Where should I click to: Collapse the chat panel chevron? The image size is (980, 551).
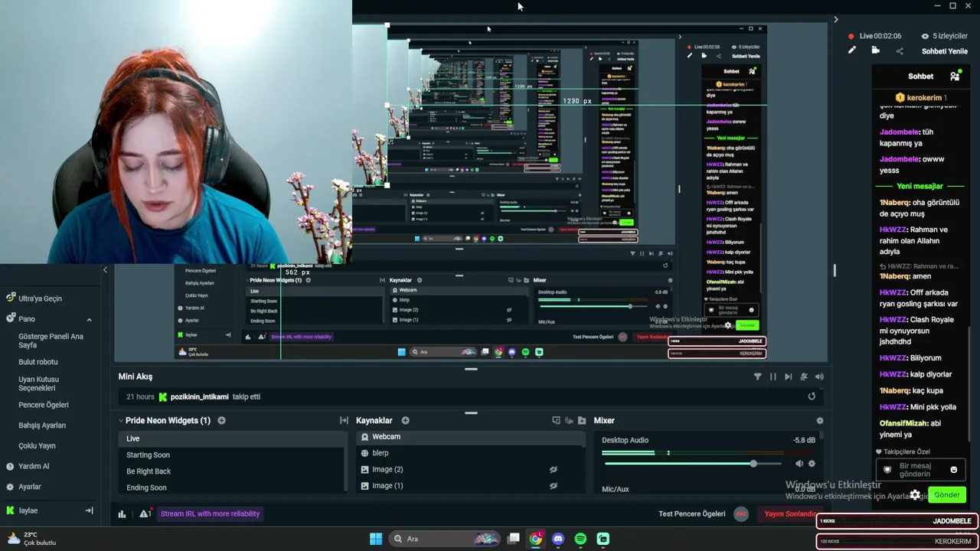pos(835,20)
